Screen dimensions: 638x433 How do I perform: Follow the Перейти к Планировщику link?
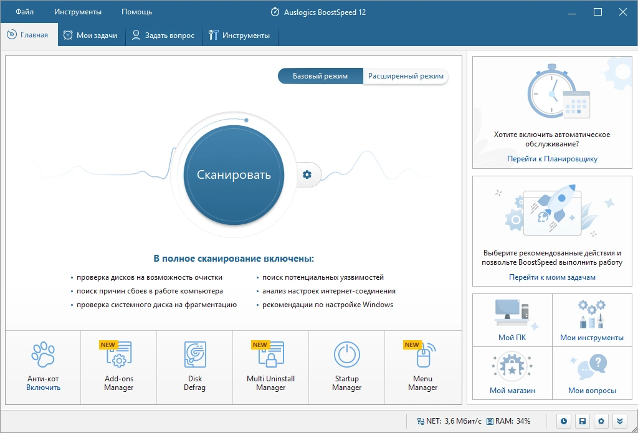552,159
